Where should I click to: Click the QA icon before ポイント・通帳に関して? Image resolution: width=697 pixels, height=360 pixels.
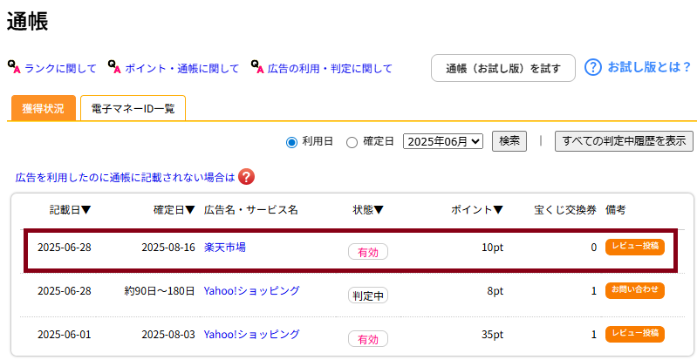point(114,67)
